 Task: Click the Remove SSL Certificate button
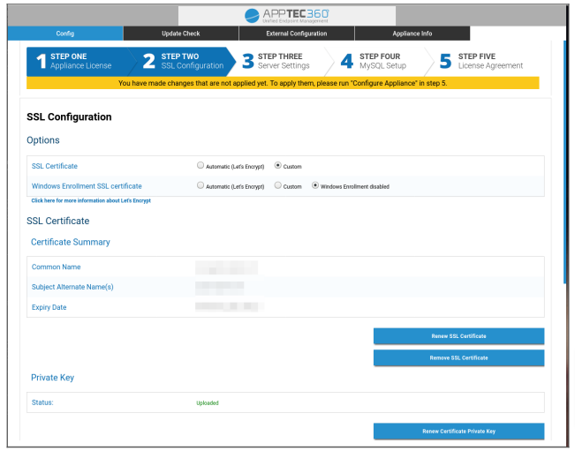point(458,357)
